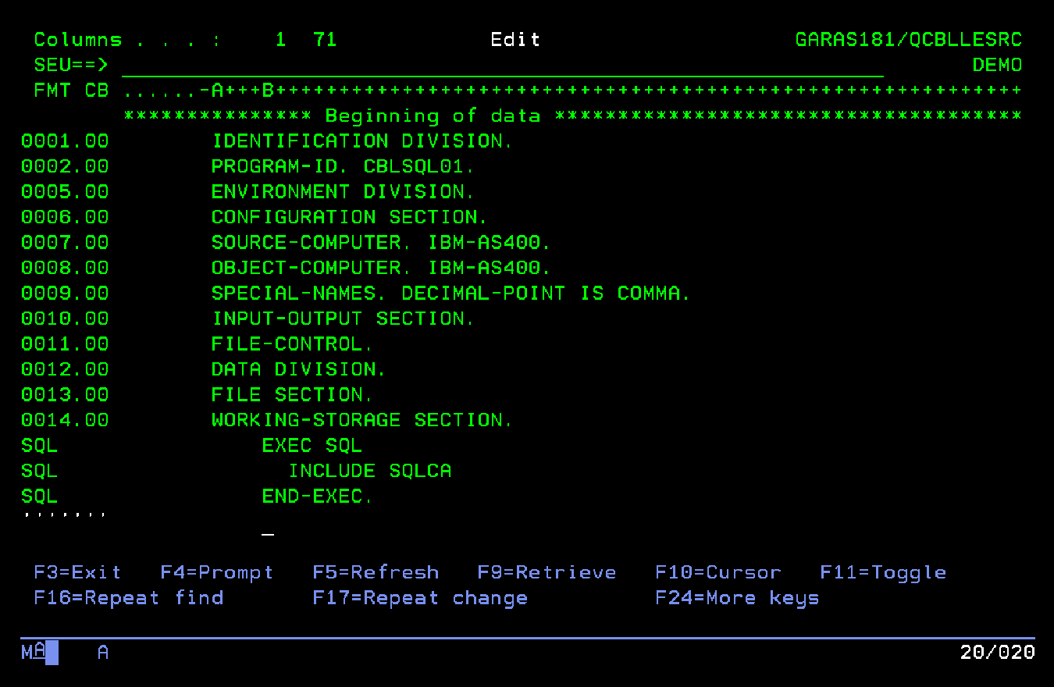Click the MA status indicator in status bar
This screenshot has width=1054, height=687.
[x=33, y=652]
